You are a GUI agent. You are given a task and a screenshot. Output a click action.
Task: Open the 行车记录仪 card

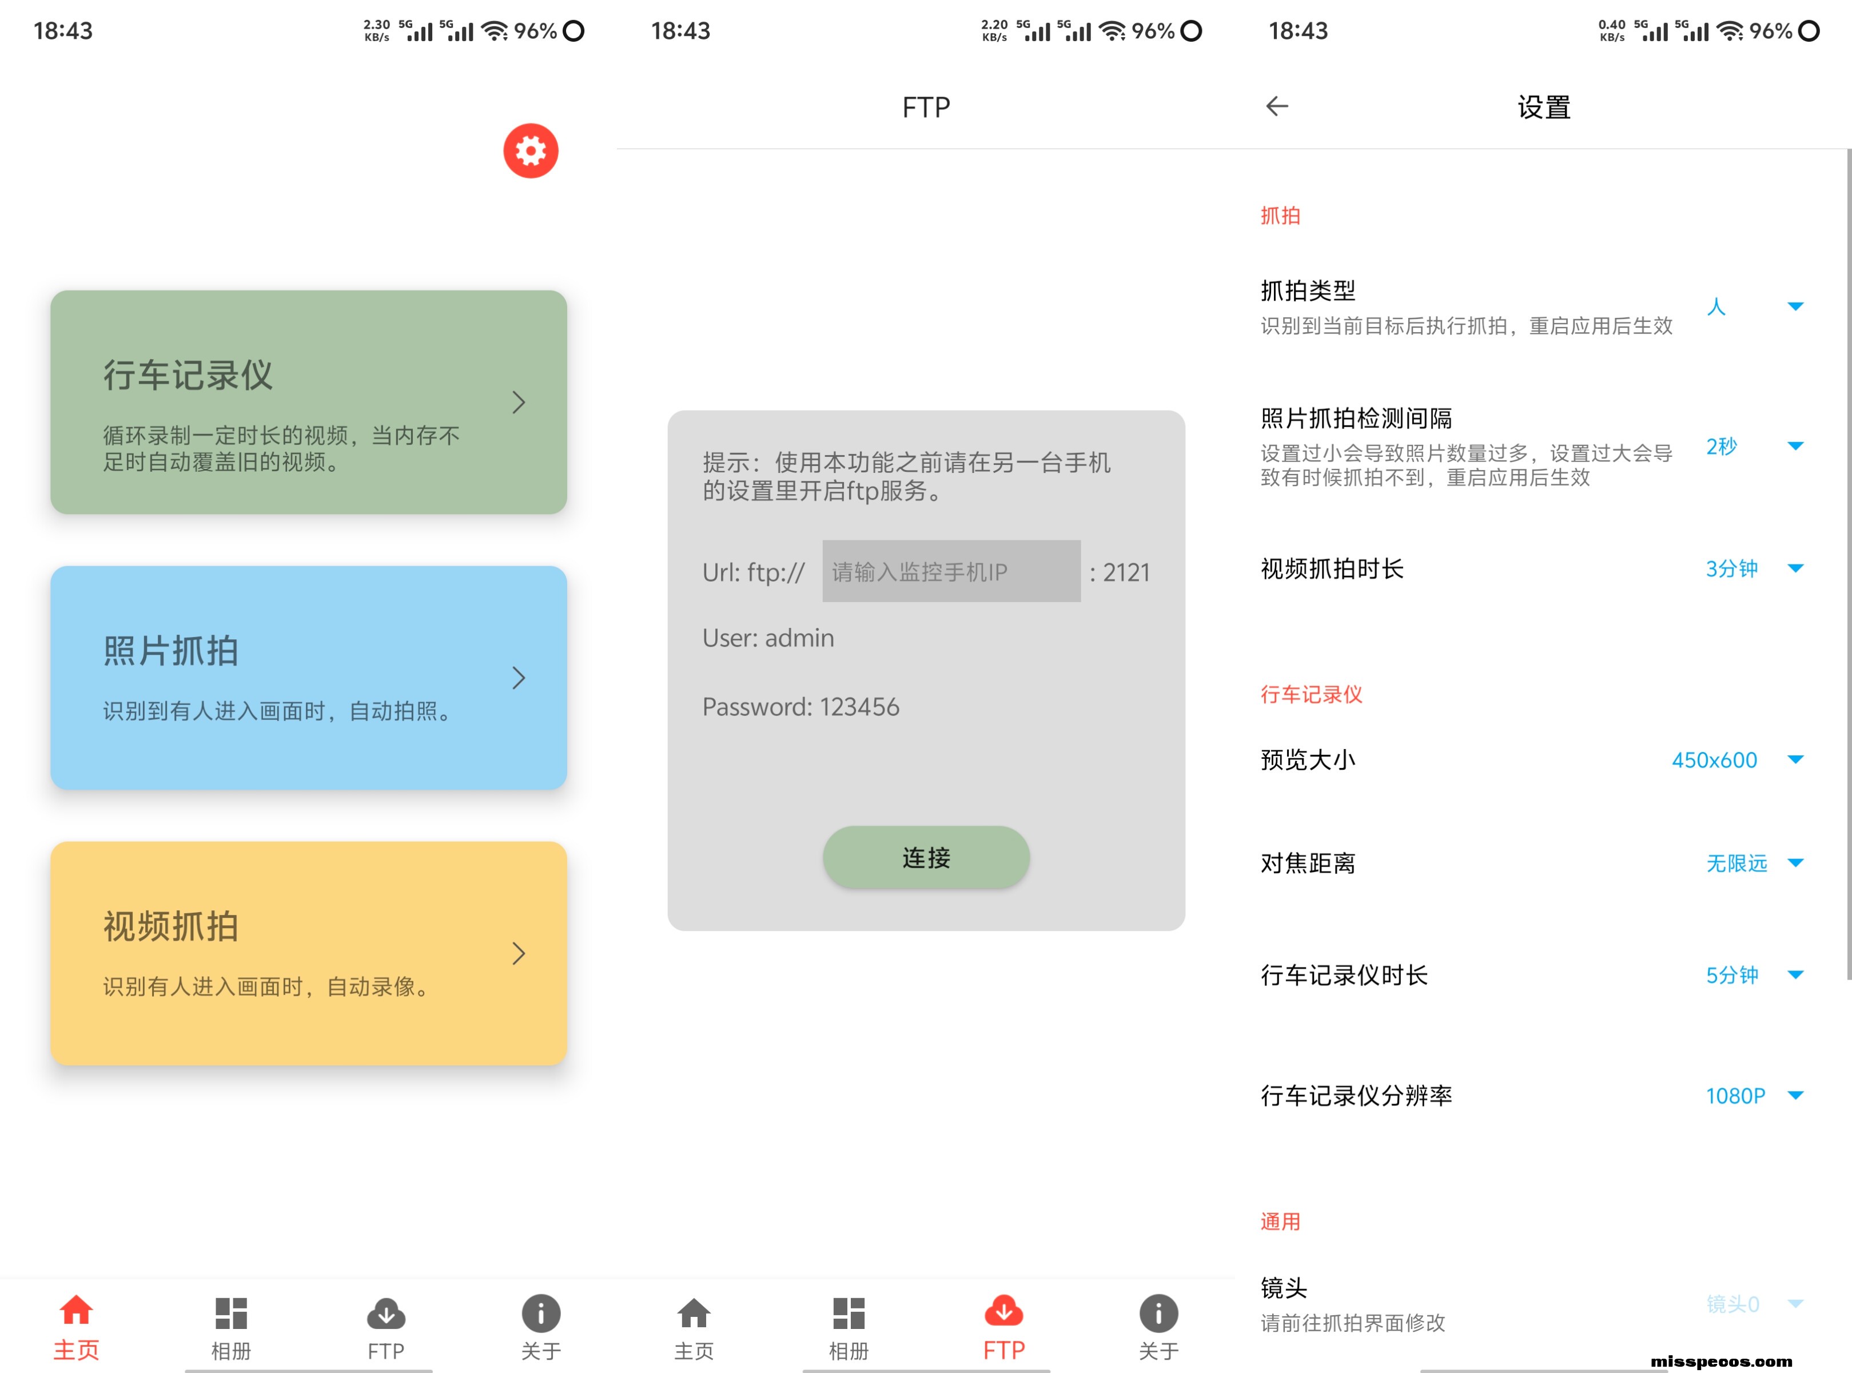click(308, 402)
